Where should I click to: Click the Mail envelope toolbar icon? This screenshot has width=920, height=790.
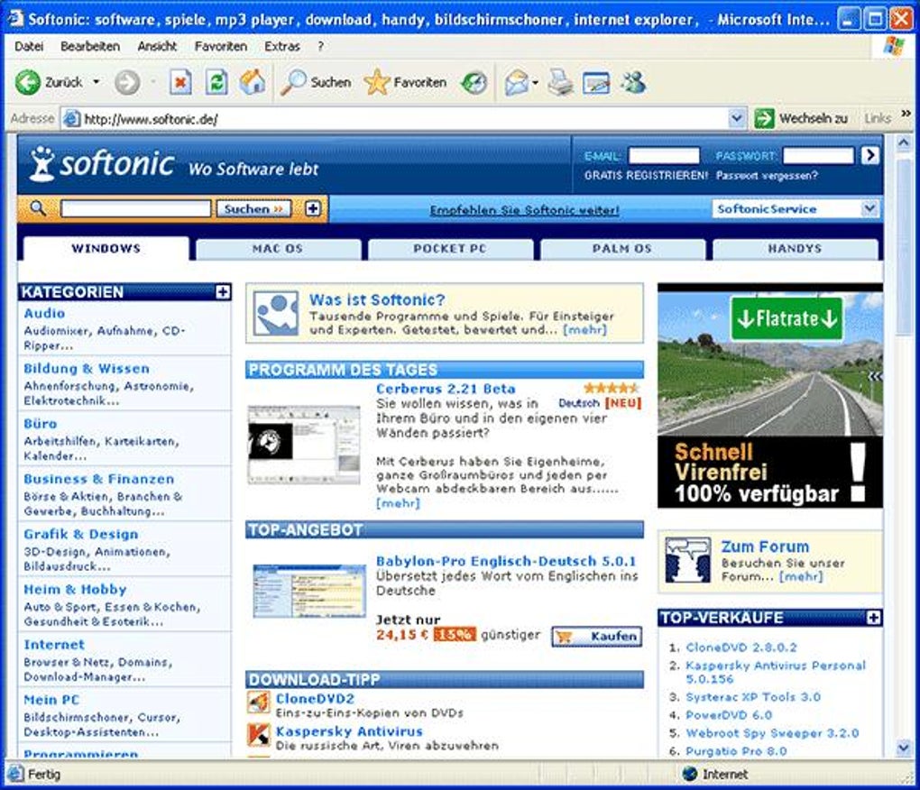coord(516,82)
